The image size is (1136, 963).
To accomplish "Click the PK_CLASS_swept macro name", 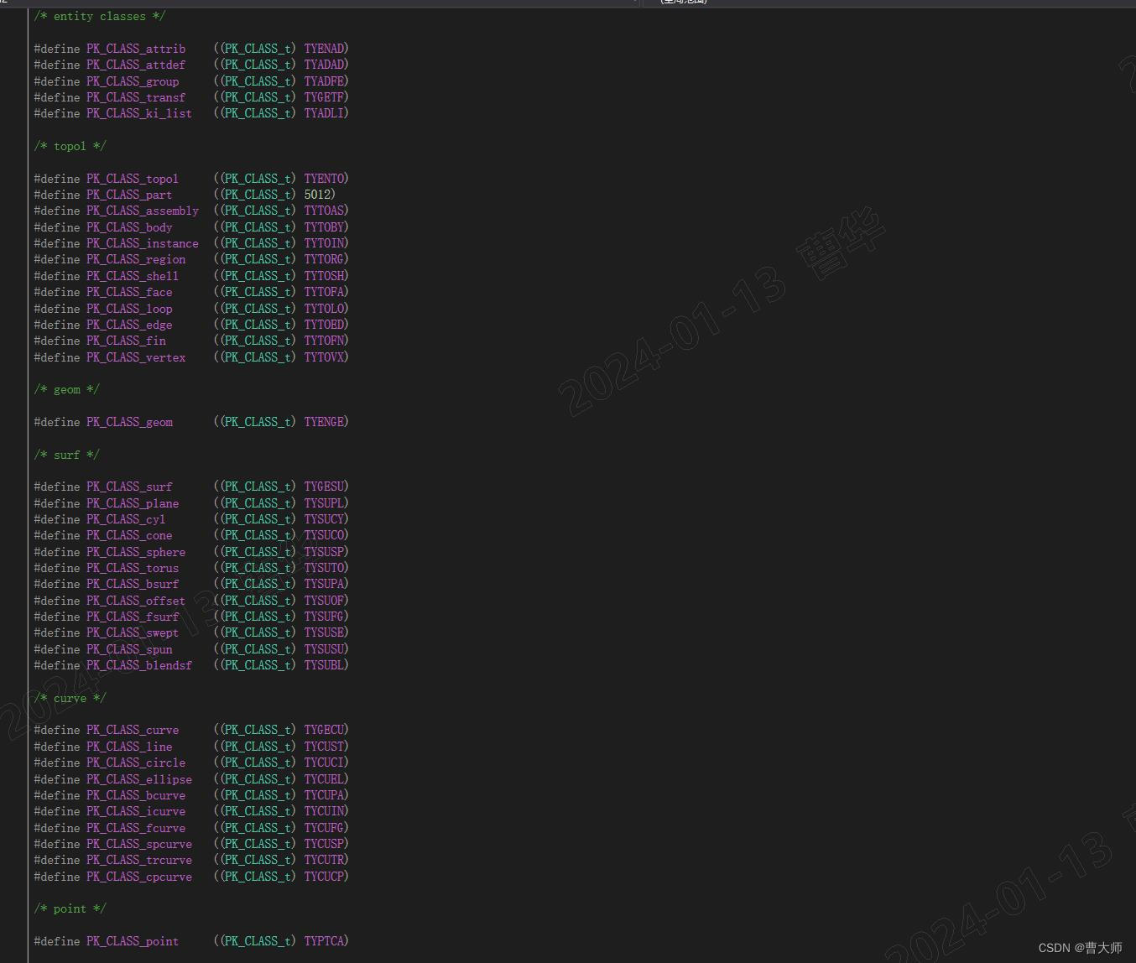I will [133, 632].
